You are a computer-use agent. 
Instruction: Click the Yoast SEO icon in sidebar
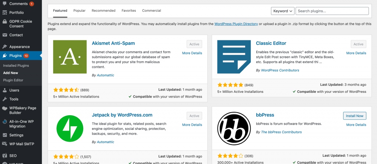(4, 156)
